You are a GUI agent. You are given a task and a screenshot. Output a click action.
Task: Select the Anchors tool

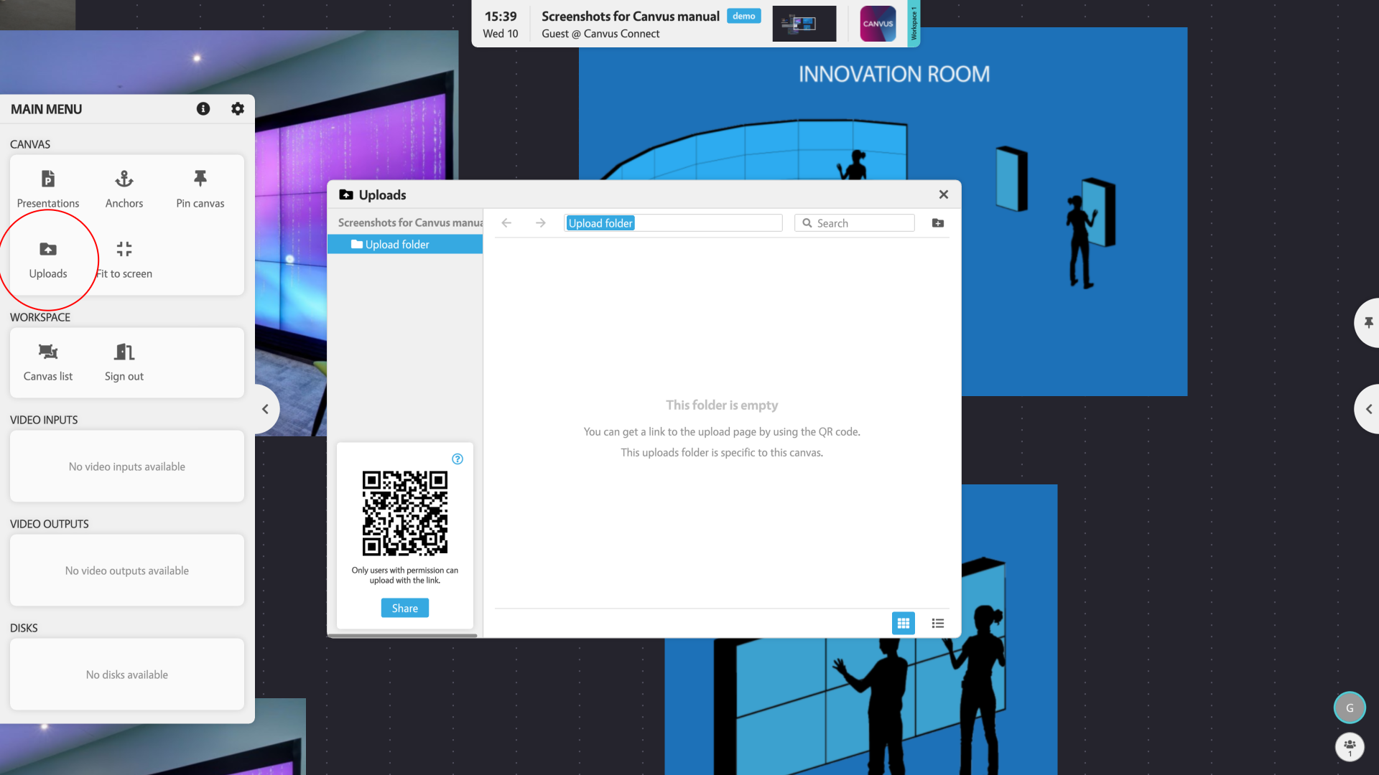[124, 188]
